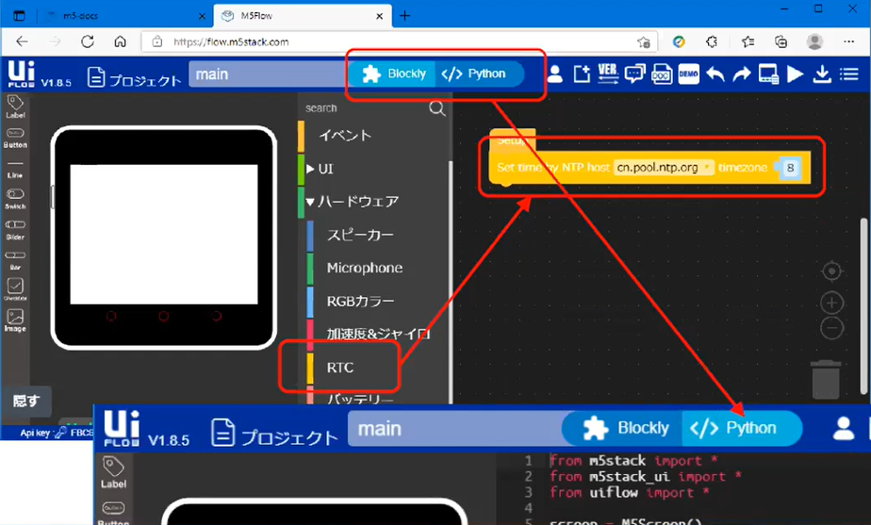Open the forum chat bubbles icon
Image resolution: width=871 pixels, height=525 pixels.
(x=634, y=74)
